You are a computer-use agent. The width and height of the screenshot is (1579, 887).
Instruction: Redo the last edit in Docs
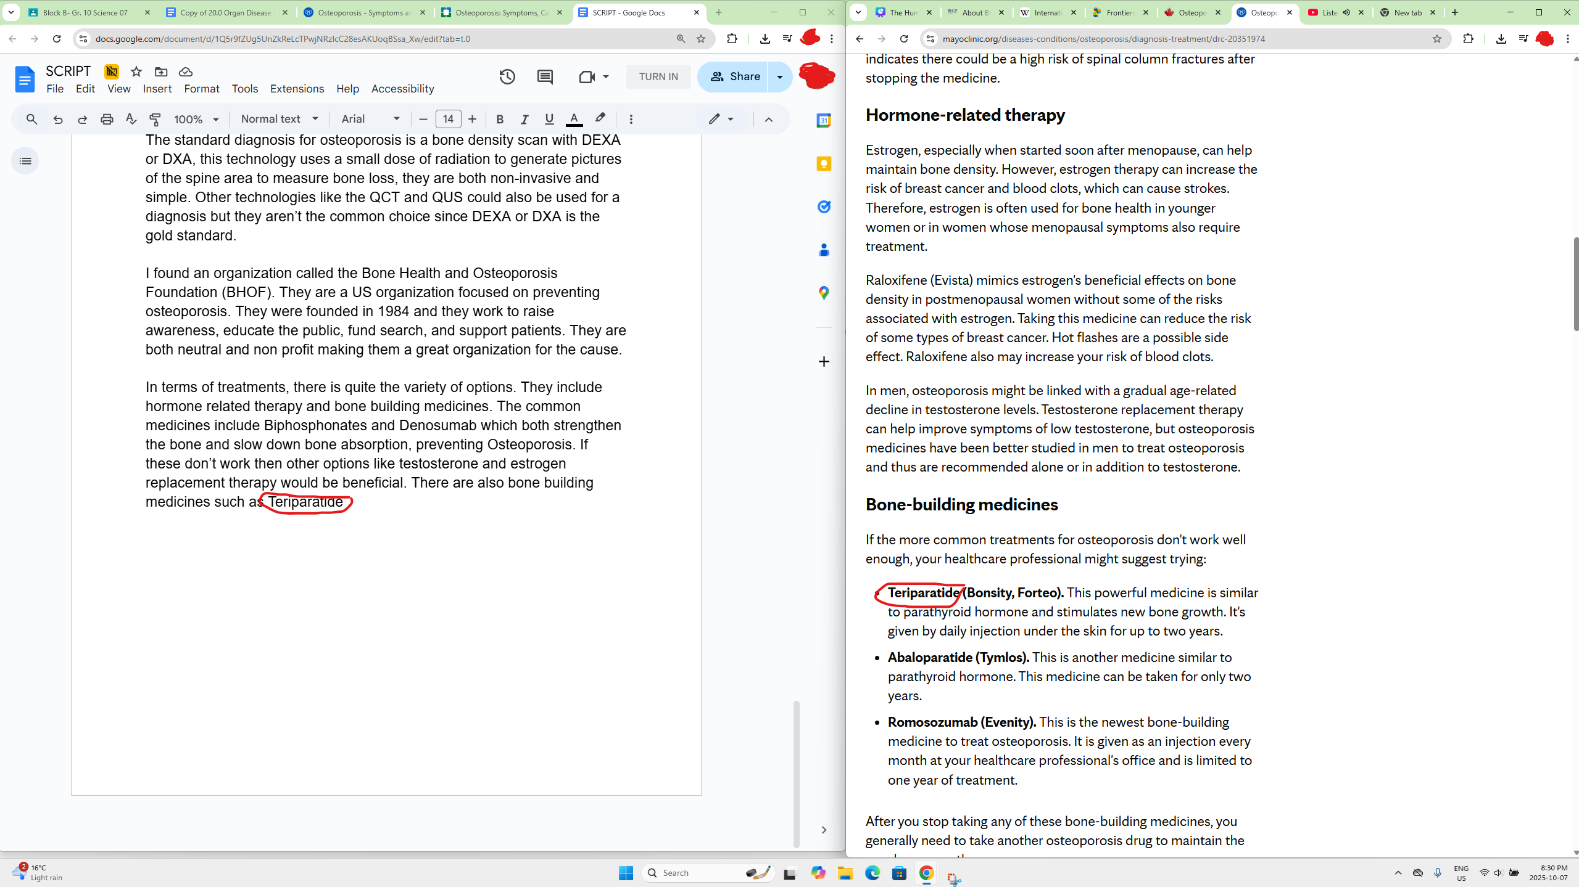(x=82, y=119)
